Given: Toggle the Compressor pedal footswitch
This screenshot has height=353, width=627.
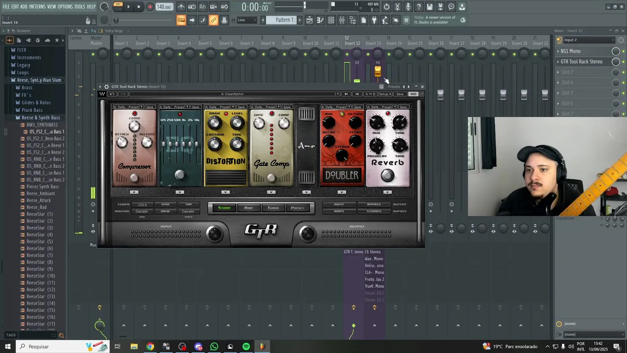Looking at the screenshot, I should [134, 178].
